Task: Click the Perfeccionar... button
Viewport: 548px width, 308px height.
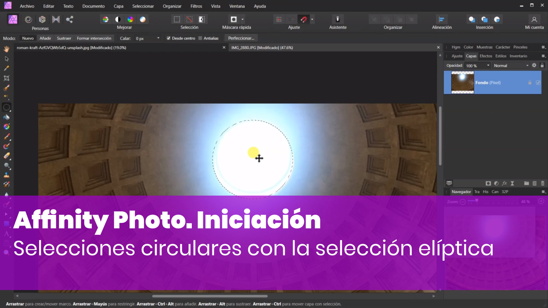Action: 241,38
